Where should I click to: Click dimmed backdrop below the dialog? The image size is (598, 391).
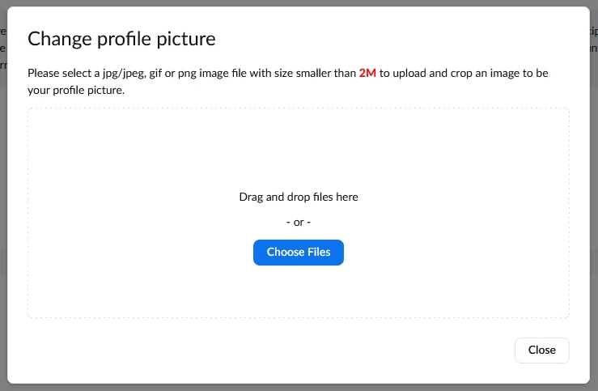pyautogui.click(x=298, y=387)
